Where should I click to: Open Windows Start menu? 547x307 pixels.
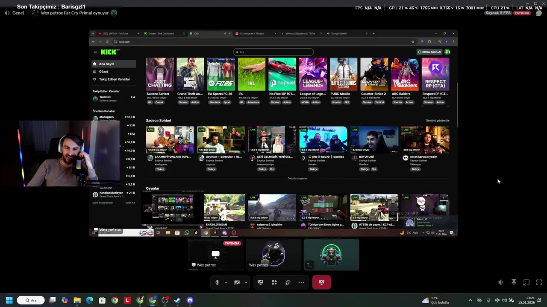tap(9, 300)
